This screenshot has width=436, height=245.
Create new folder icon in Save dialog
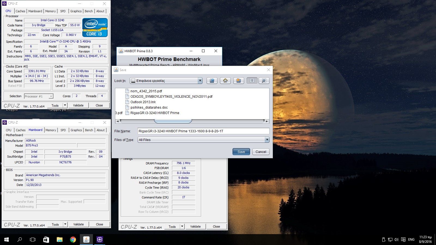[x=238, y=81]
